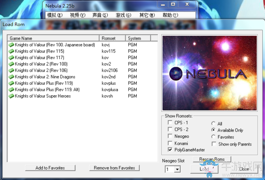
Task: Click Remove from Favorites button
Action: tap(114, 168)
